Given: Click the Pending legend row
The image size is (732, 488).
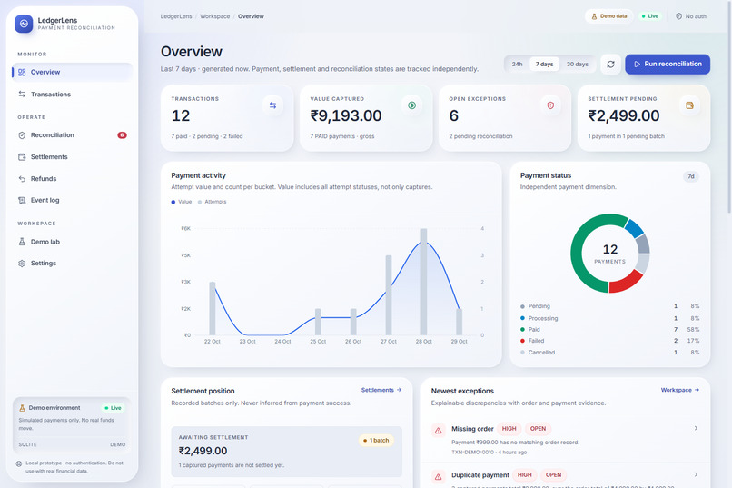Looking at the screenshot, I should 609,306.
